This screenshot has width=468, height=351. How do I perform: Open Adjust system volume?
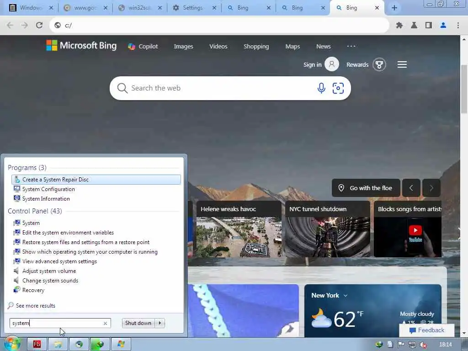click(x=49, y=271)
